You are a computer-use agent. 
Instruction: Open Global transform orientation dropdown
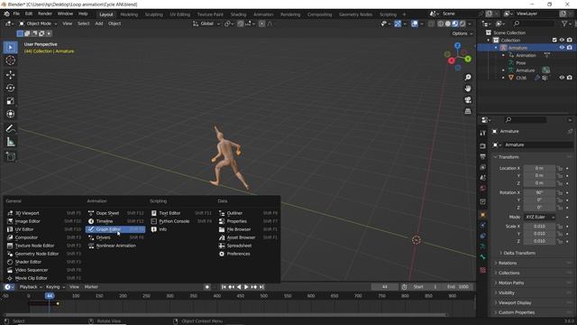point(206,23)
